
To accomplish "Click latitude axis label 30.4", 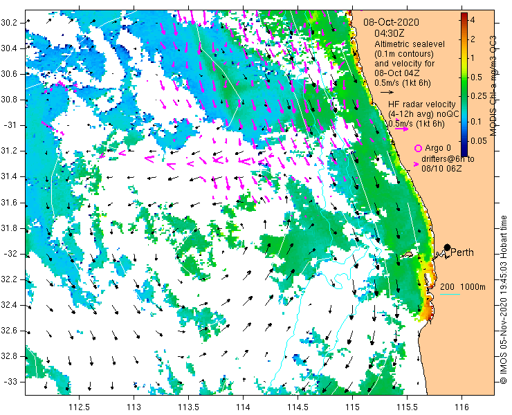I will coord(9,48).
